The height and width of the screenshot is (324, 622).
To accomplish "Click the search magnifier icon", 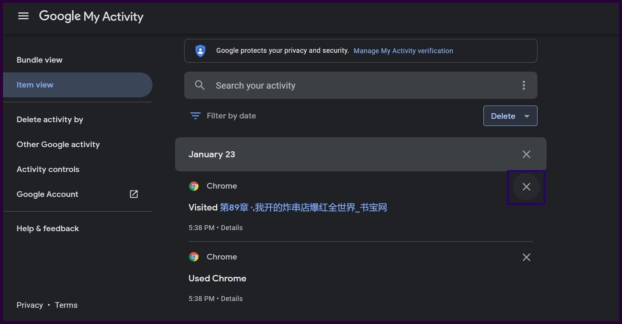I will click(x=200, y=85).
